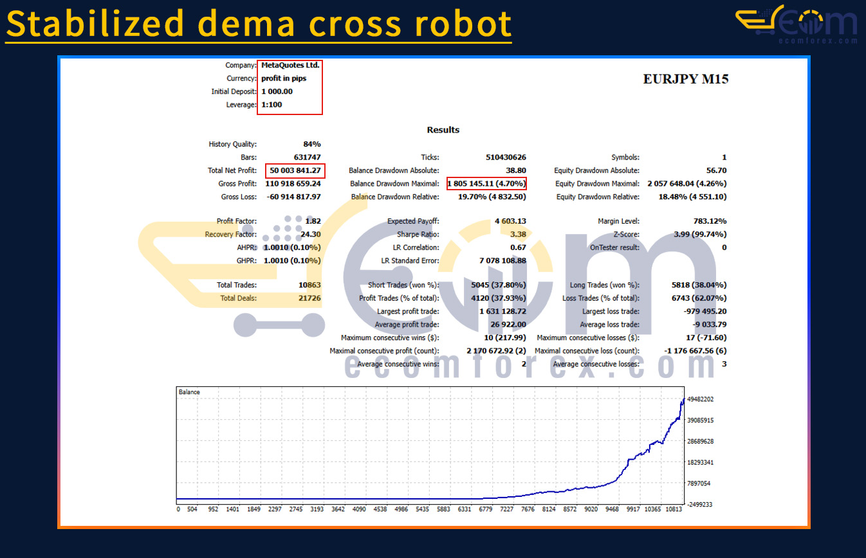866x558 pixels.
Task: Click Maximum consecutive losses "17 (-71.60)"
Action: [706, 337]
